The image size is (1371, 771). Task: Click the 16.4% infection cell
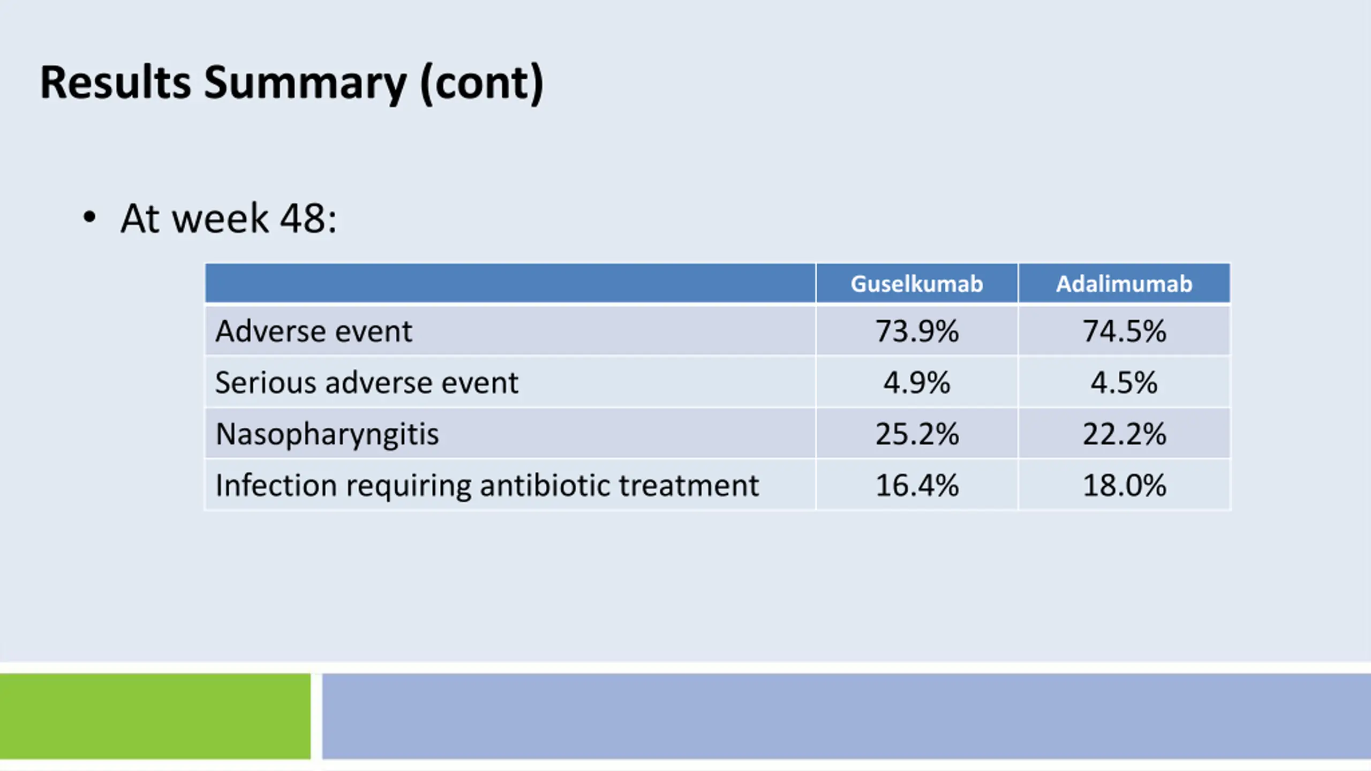point(917,485)
